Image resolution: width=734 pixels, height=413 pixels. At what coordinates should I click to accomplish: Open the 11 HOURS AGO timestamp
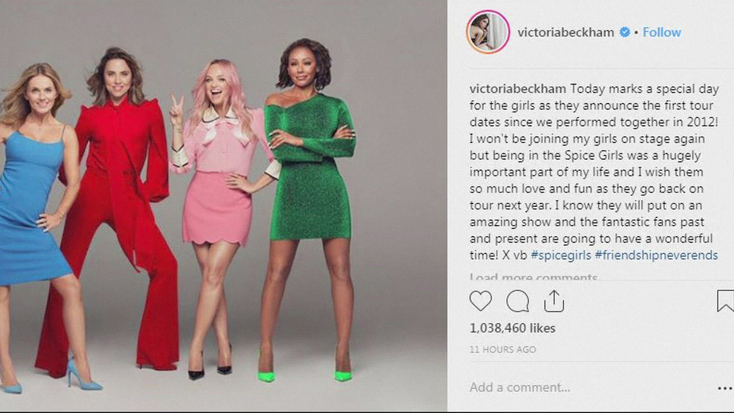click(x=503, y=350)
